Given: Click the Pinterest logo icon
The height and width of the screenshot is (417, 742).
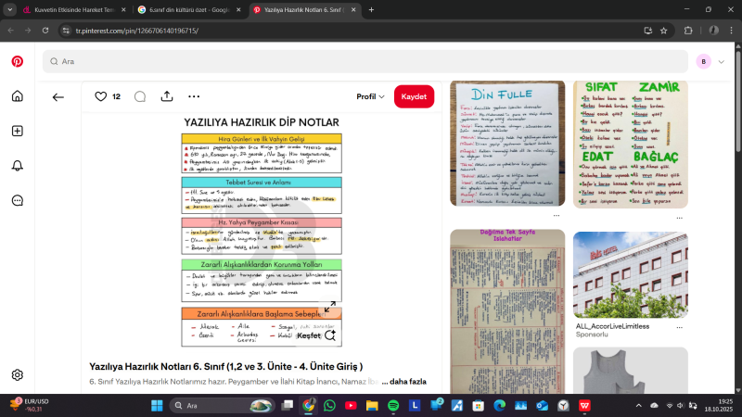Looking at the screenshot, I should pos(17,61).
